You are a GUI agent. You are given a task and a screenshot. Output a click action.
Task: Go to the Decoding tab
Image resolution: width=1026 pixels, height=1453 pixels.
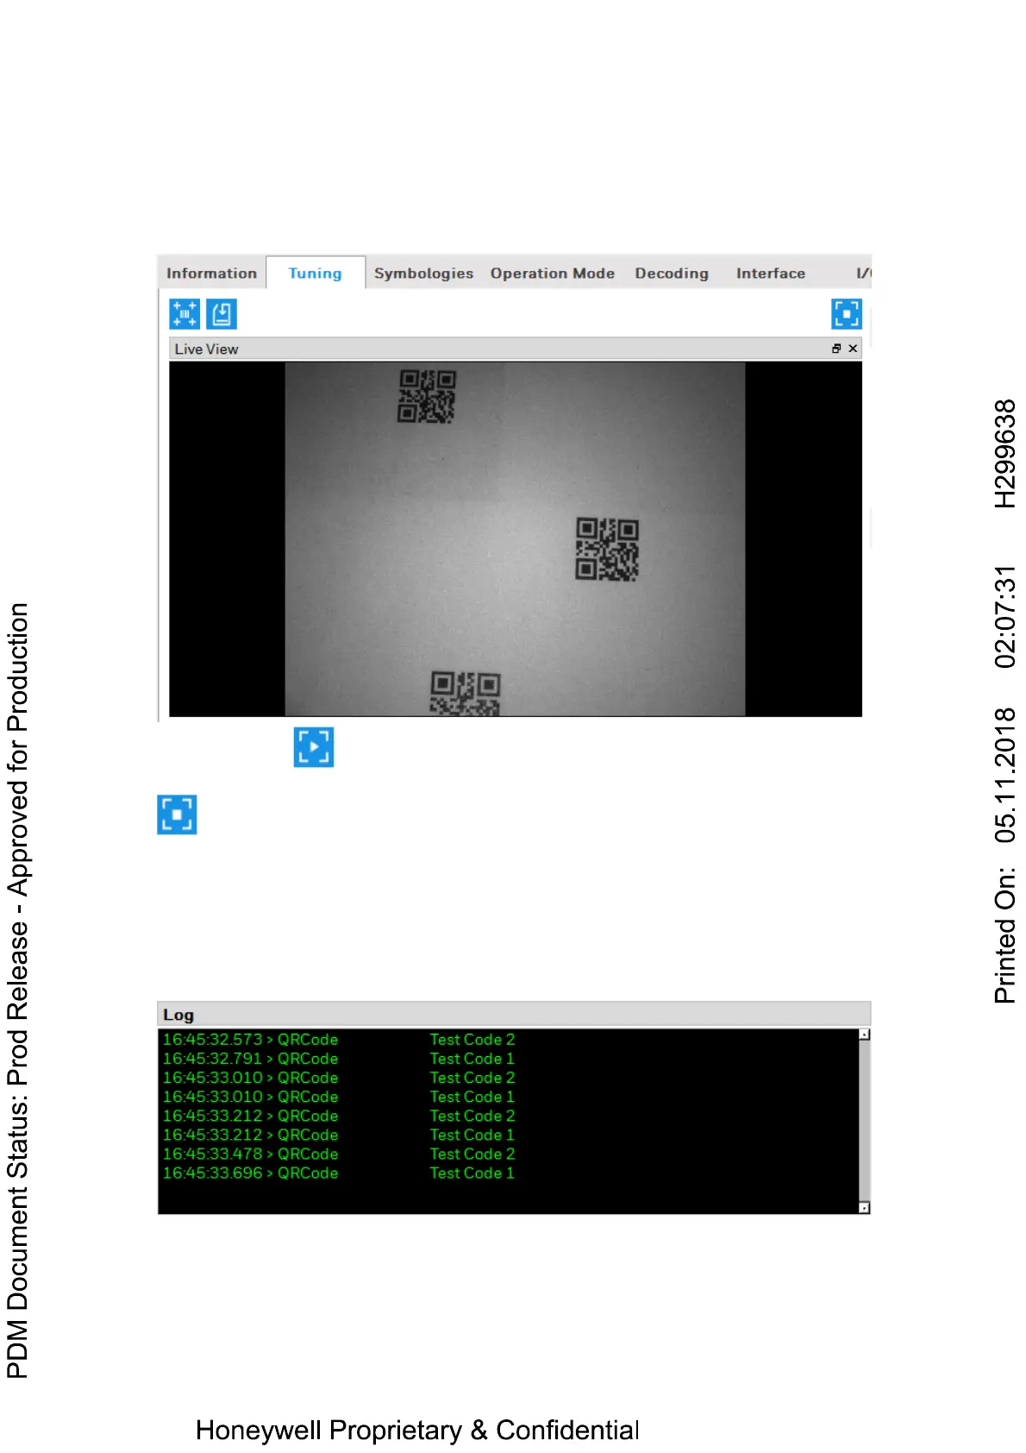coord(672,273)
